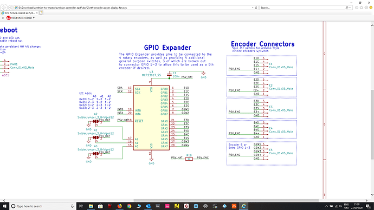This screenshot has height=210, width=374.
Task: Open the Action Center notifications icon
Action: [368, 206]
